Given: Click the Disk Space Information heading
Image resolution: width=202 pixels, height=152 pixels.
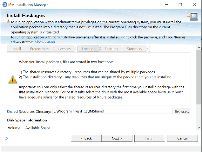Looking at the screenshot, I should (x=27, y=120).
